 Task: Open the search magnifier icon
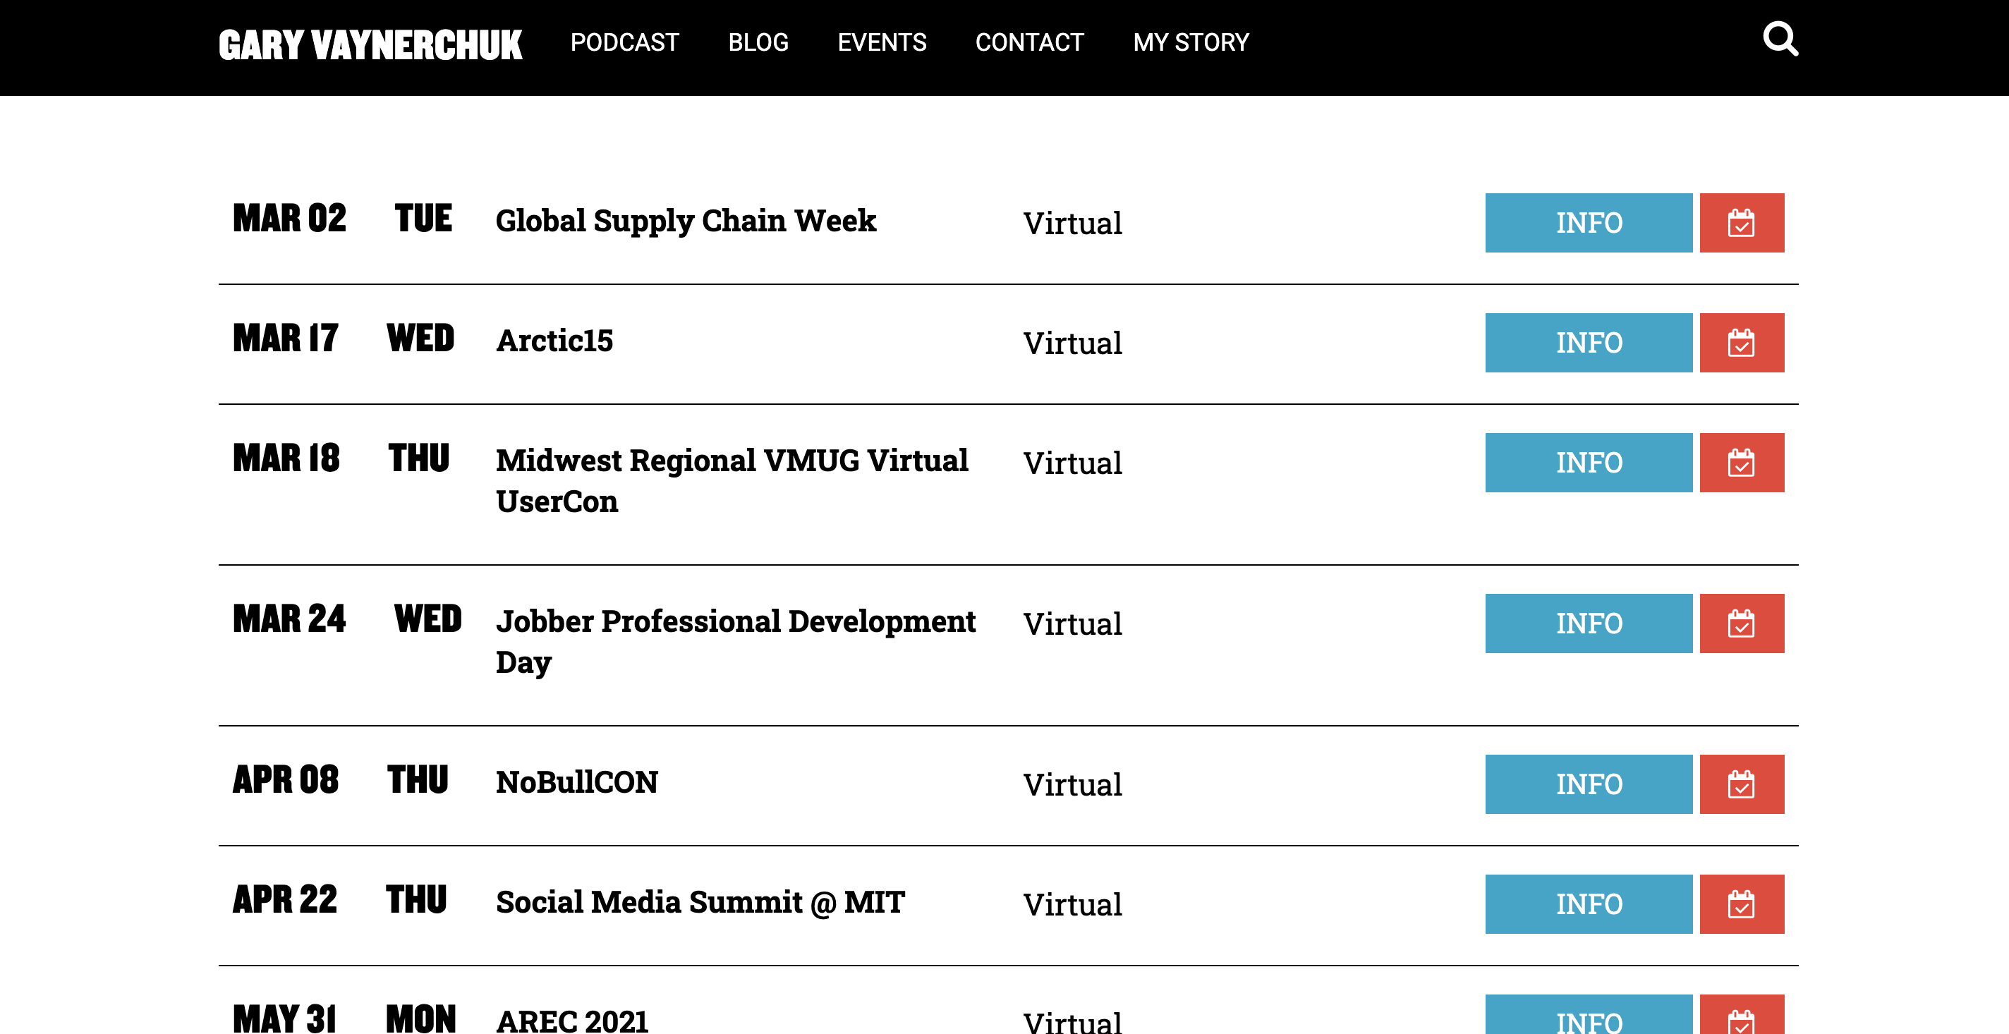[x=1780, y=39]
